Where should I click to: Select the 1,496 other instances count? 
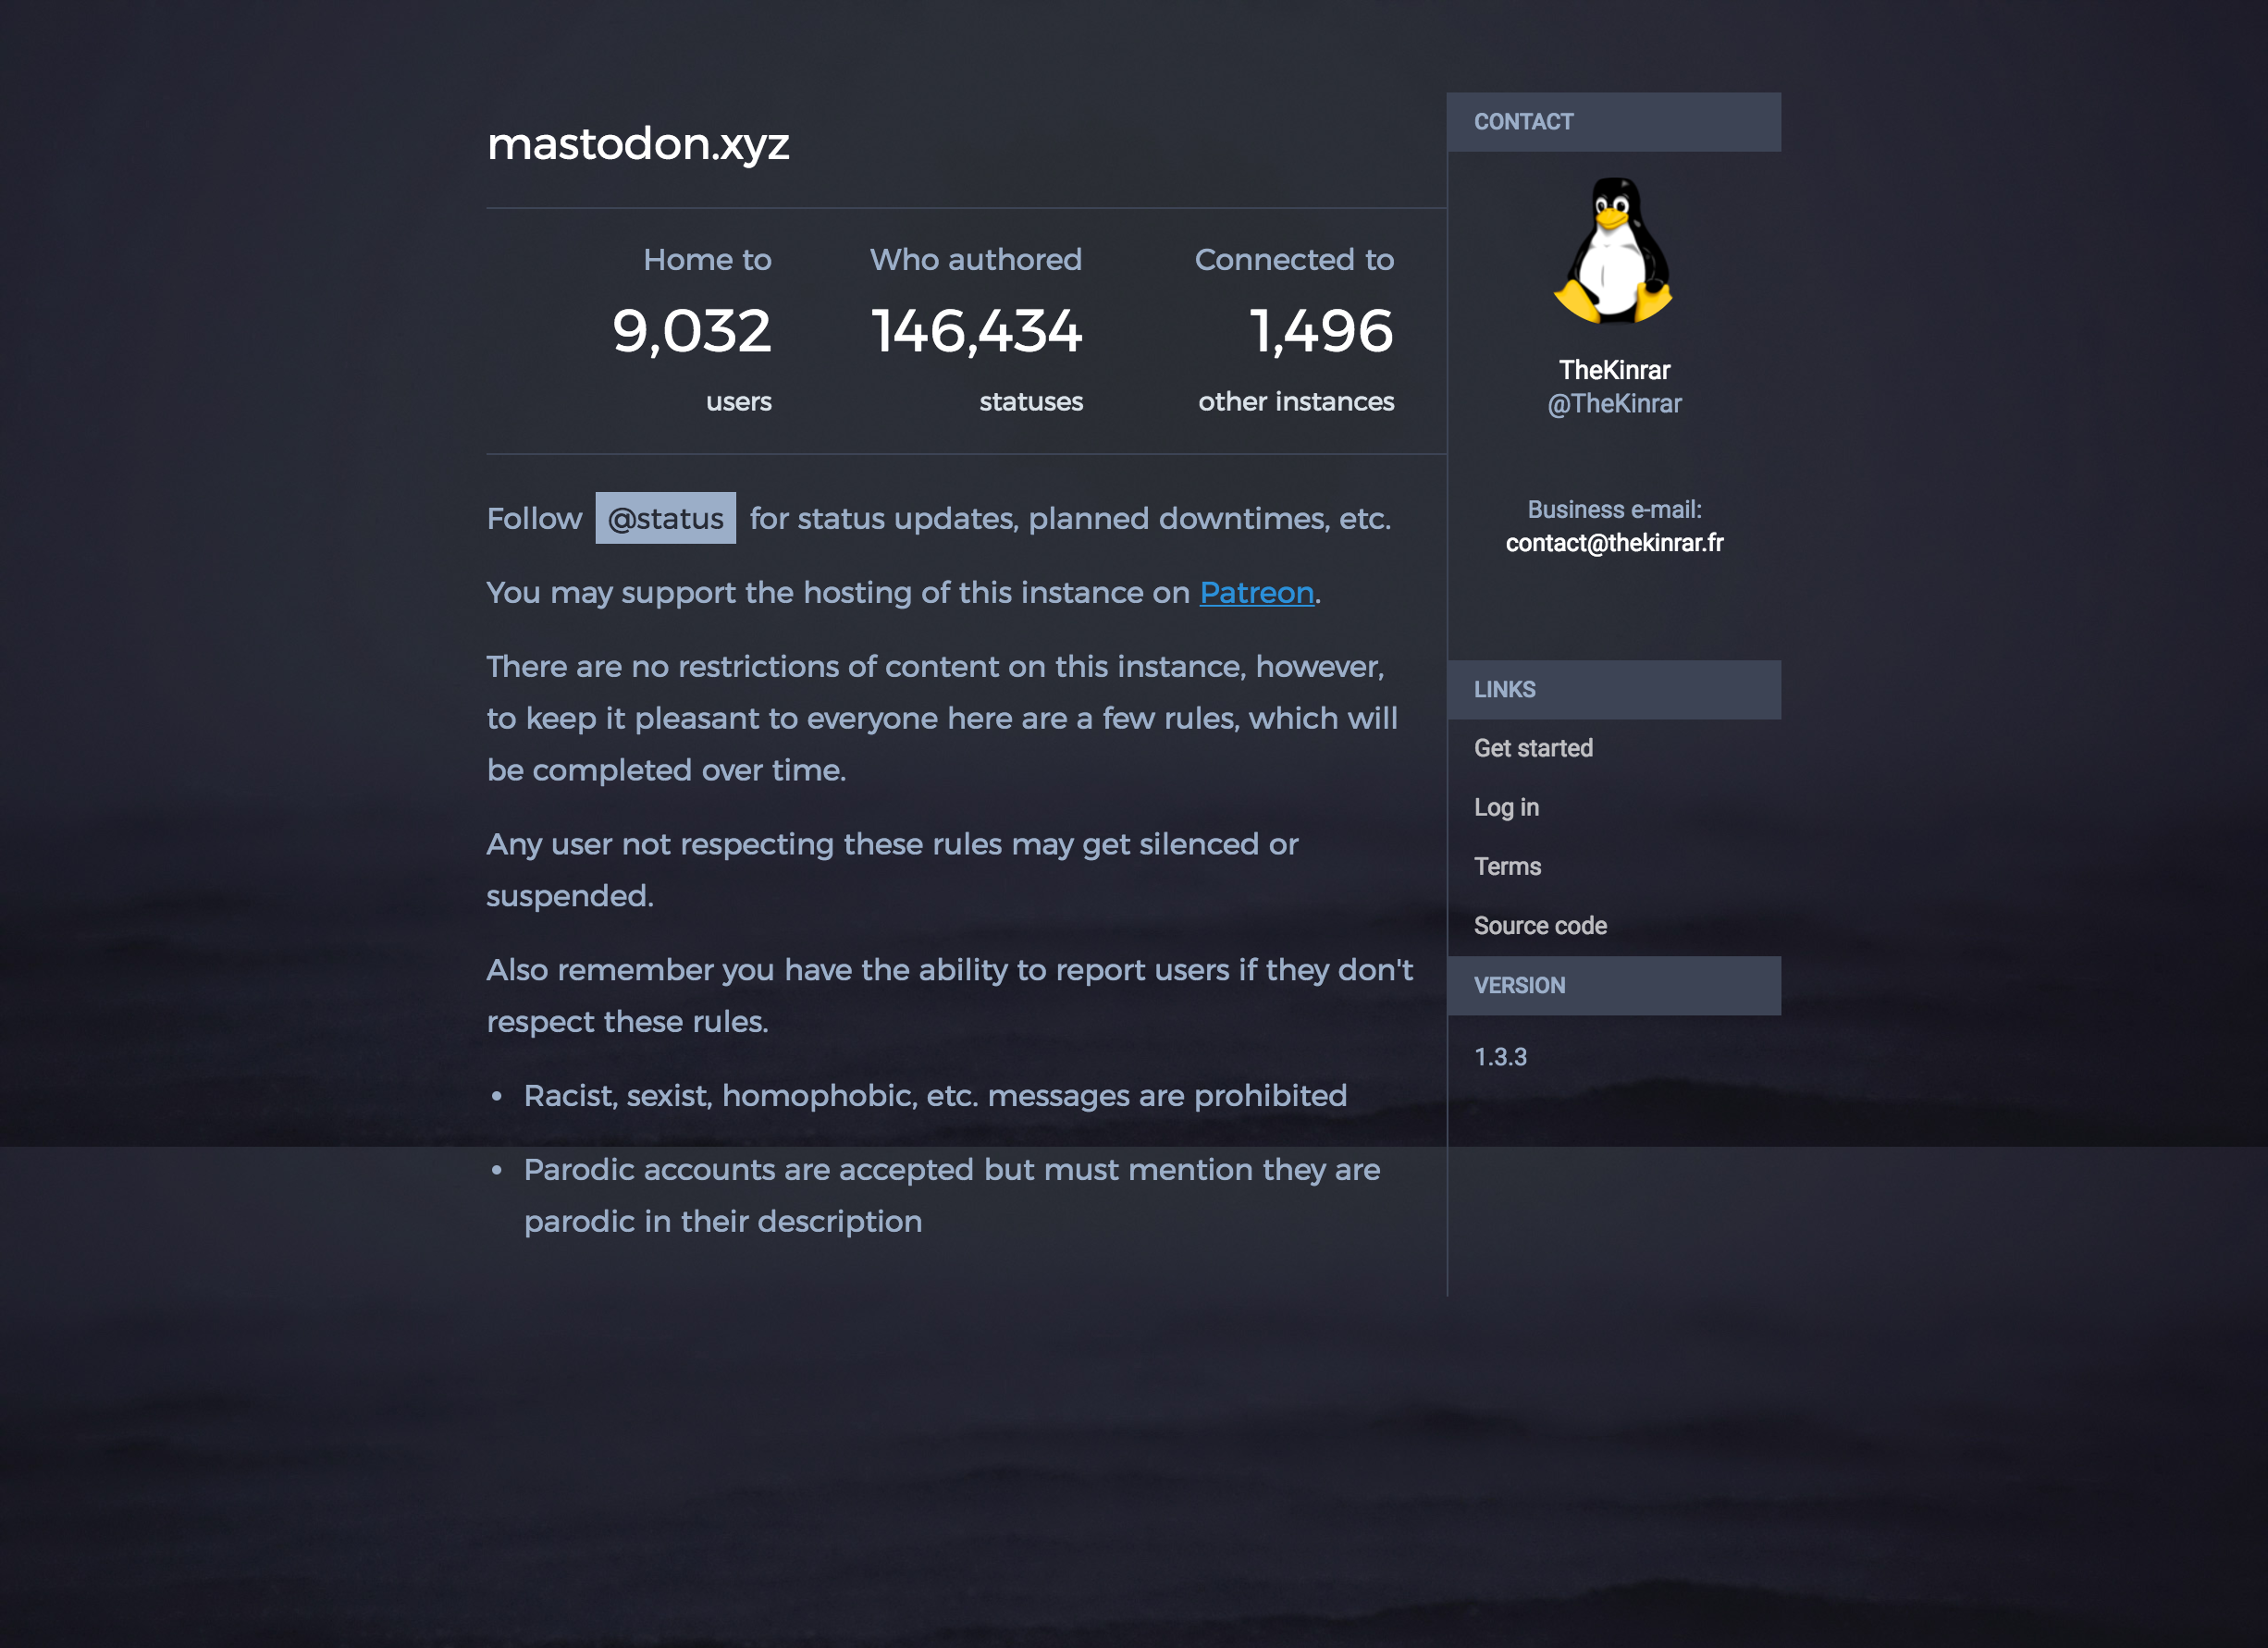pyautogui.click(x=1320, y=331)
